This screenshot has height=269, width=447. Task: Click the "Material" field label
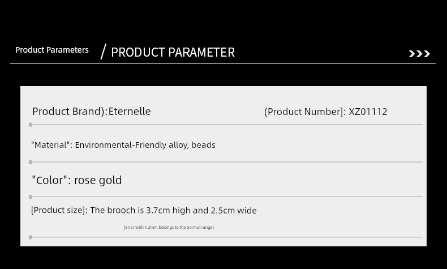tap(51, 145)
